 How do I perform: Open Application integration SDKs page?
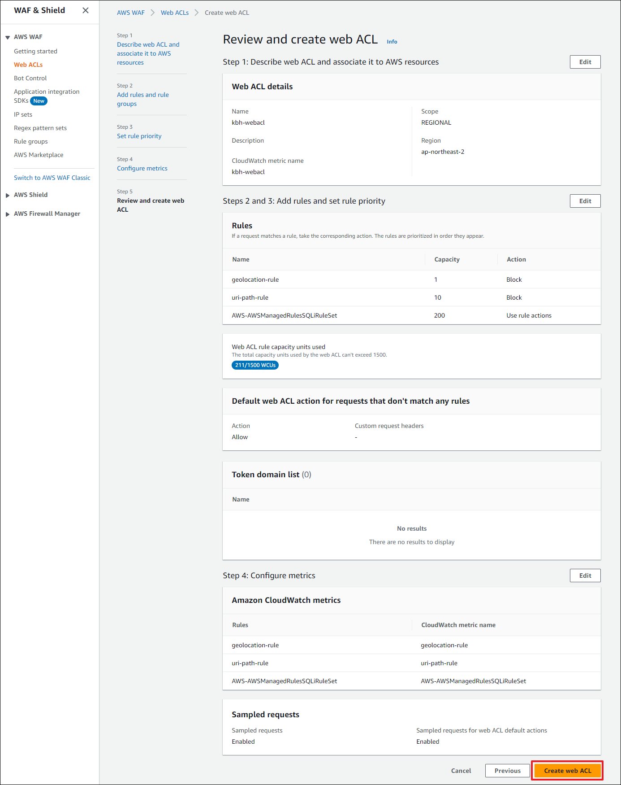pos(47,96)
